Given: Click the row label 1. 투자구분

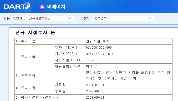Looking at the screenshot, I should 26,41.
